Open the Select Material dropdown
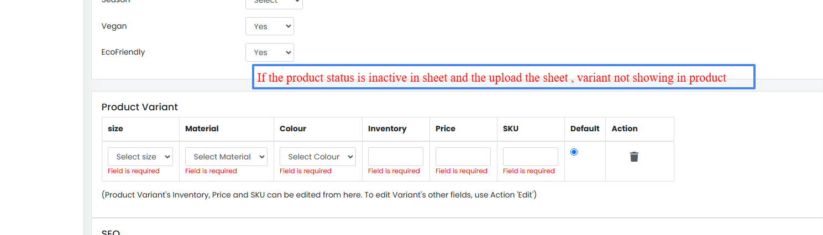 pyautogui.click(x=226, y=157)
